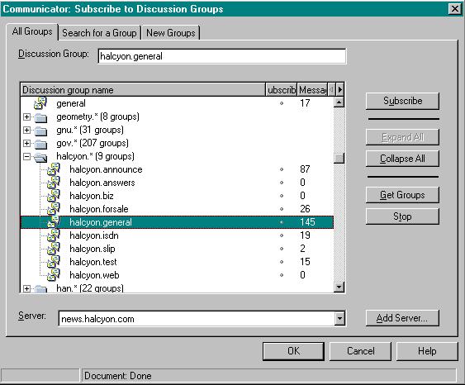Open the New Groups tab
The height and width of the screenshot is (385, 465).
171,32
